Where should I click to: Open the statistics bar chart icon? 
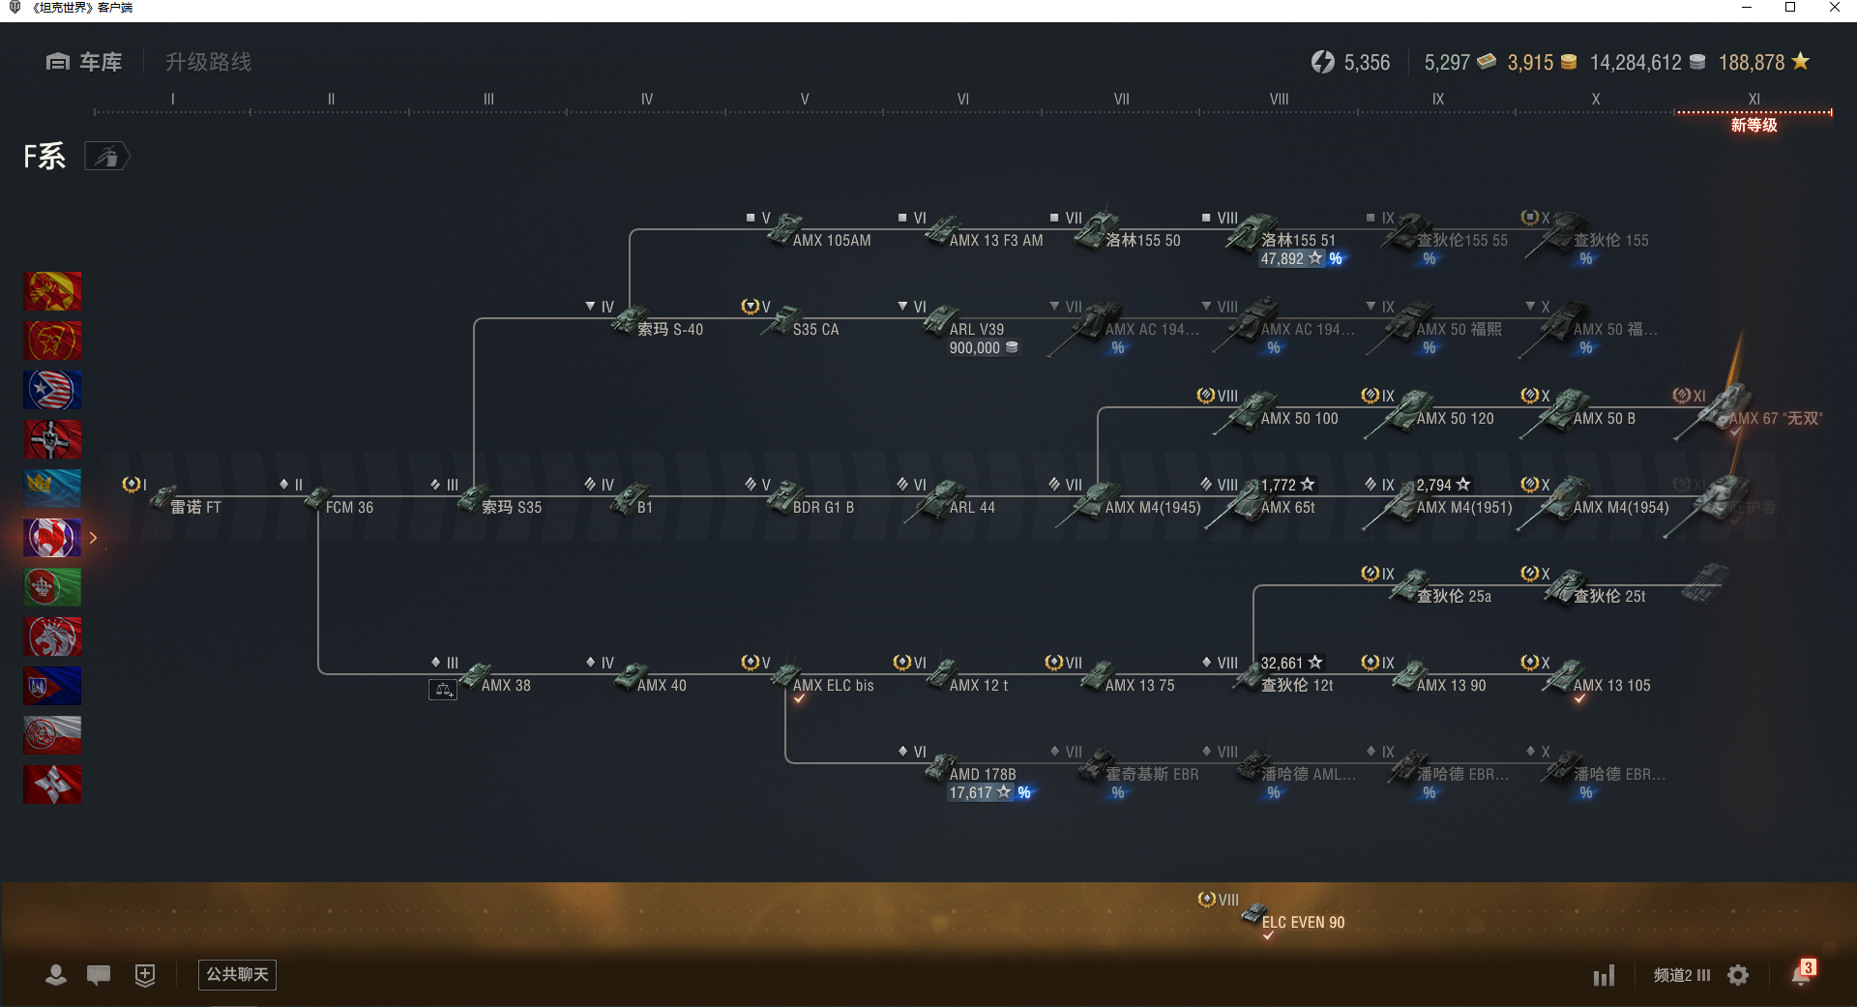pos(1605,975)
